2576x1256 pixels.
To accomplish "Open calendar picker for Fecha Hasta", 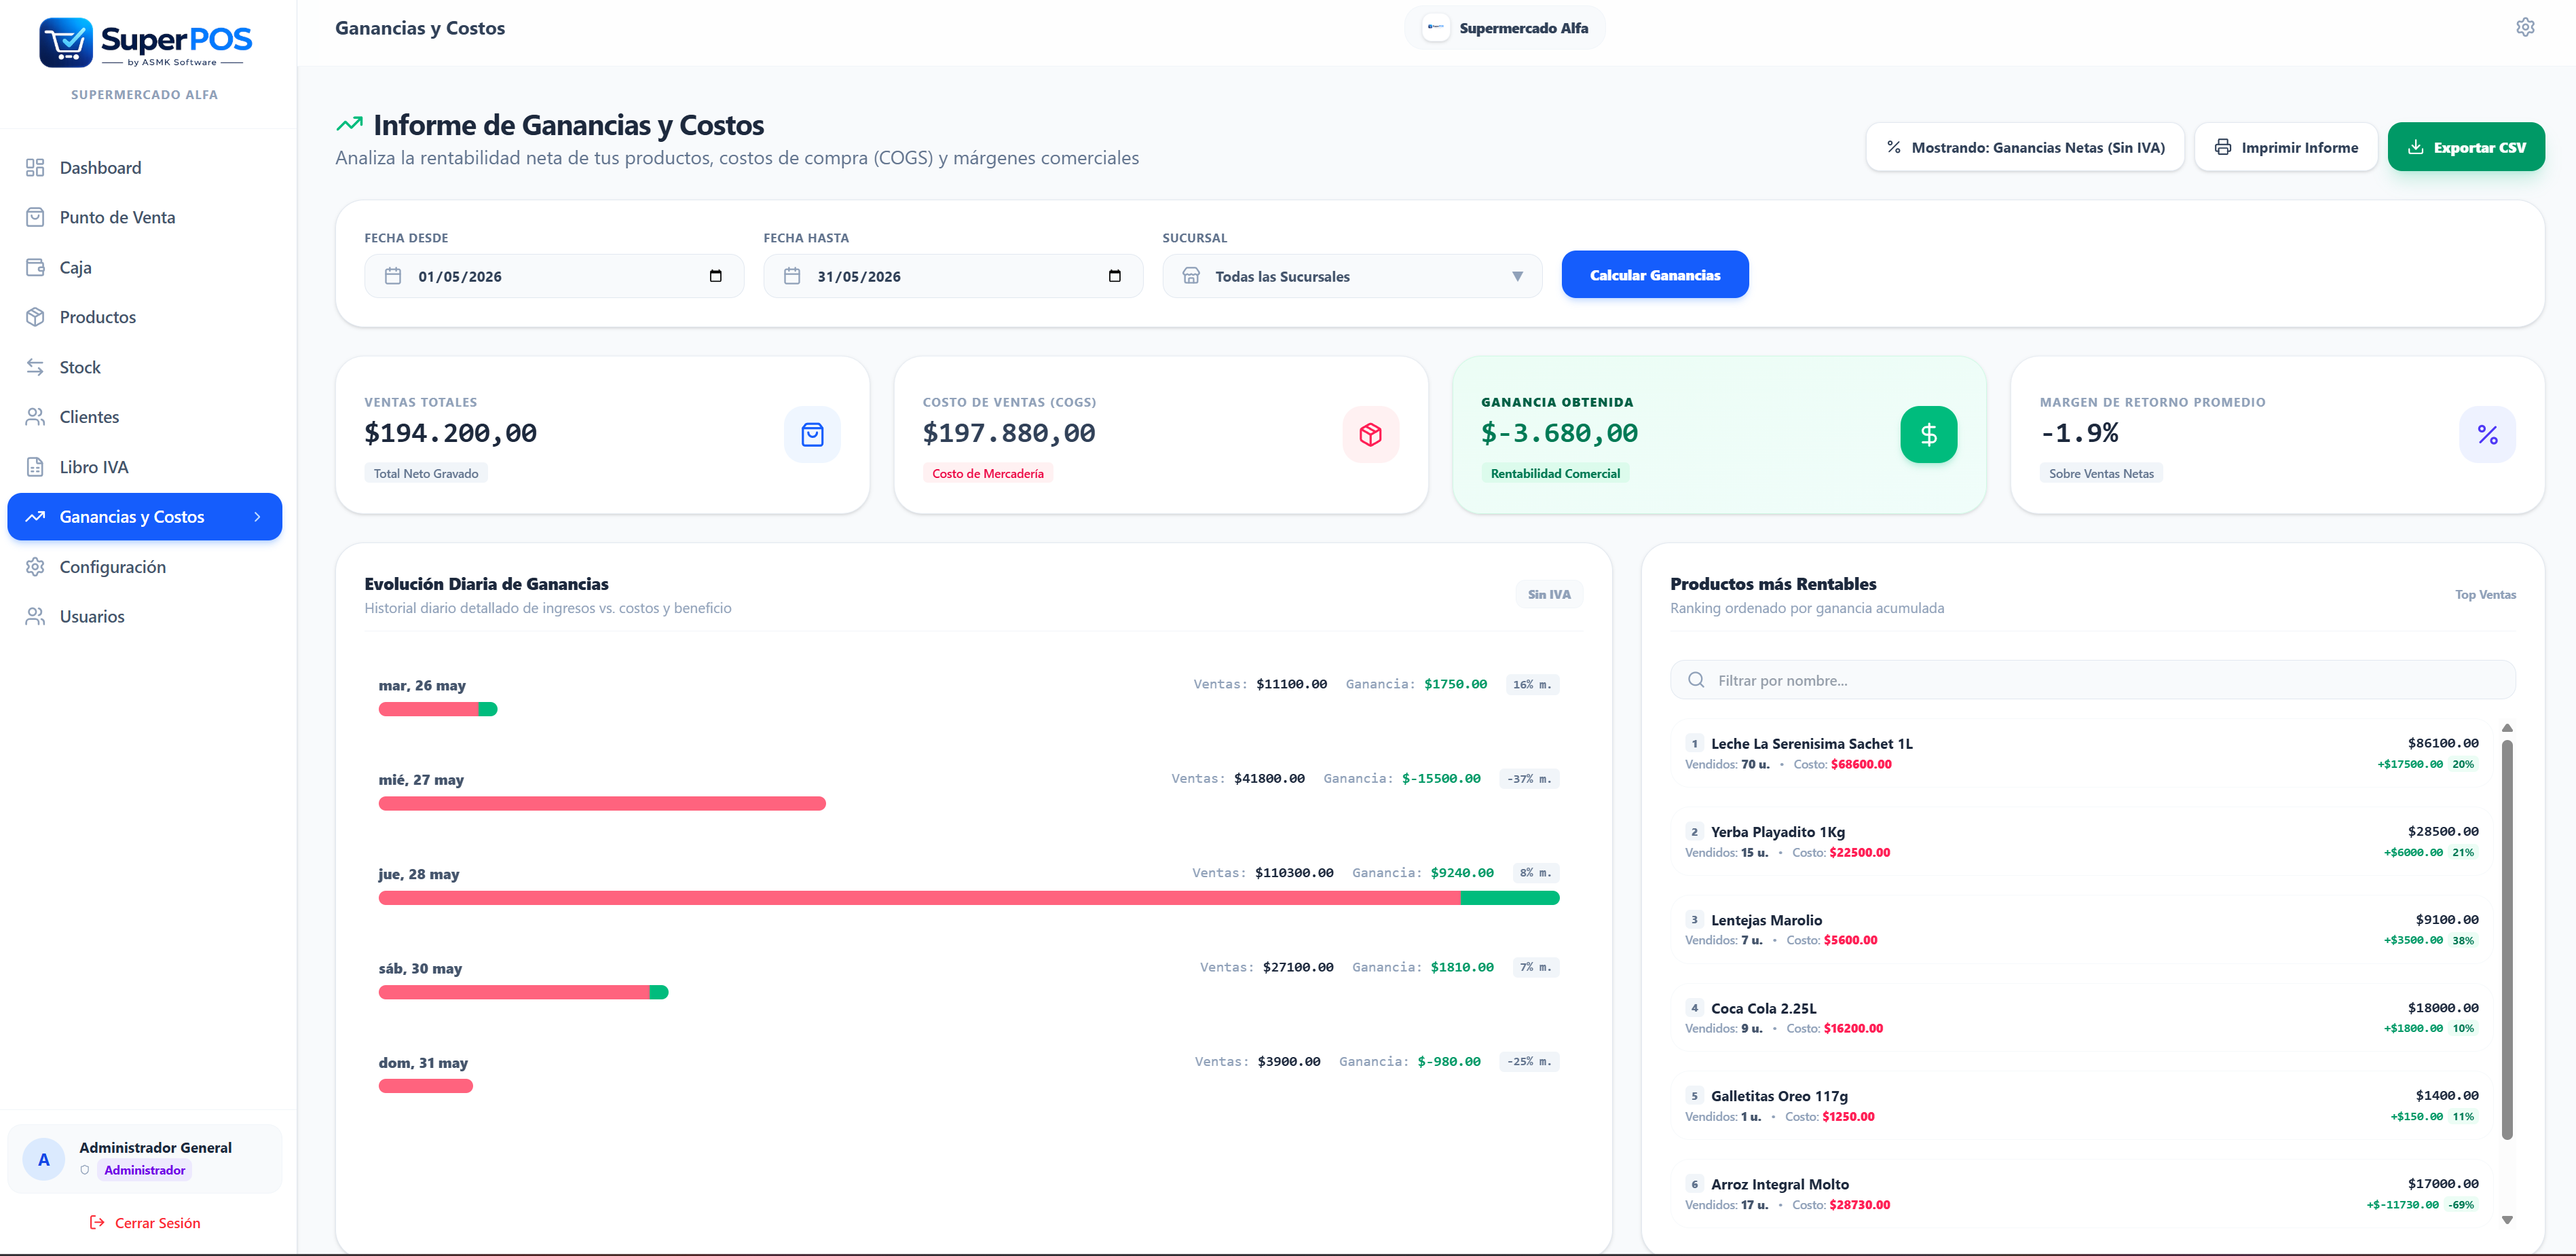I will click(x=1114, y=276).
